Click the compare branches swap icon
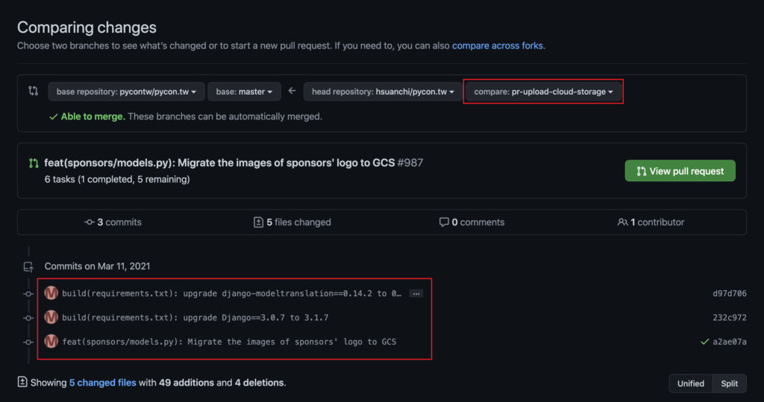Screen dimensions: 764x402 (x=33, y=91)
